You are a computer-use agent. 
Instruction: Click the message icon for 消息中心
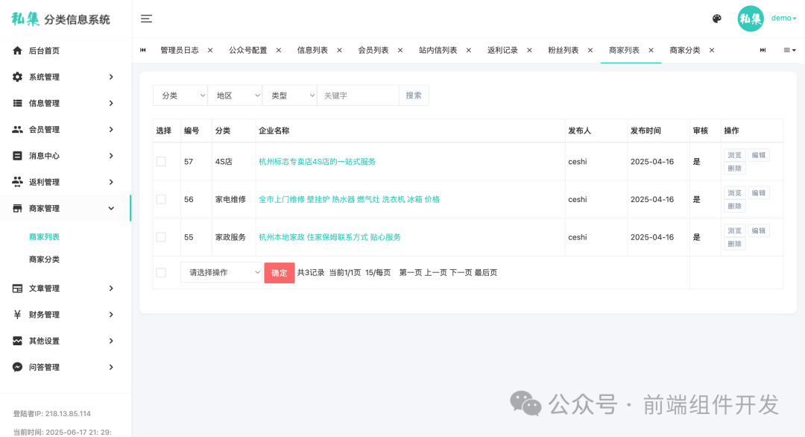17,156
